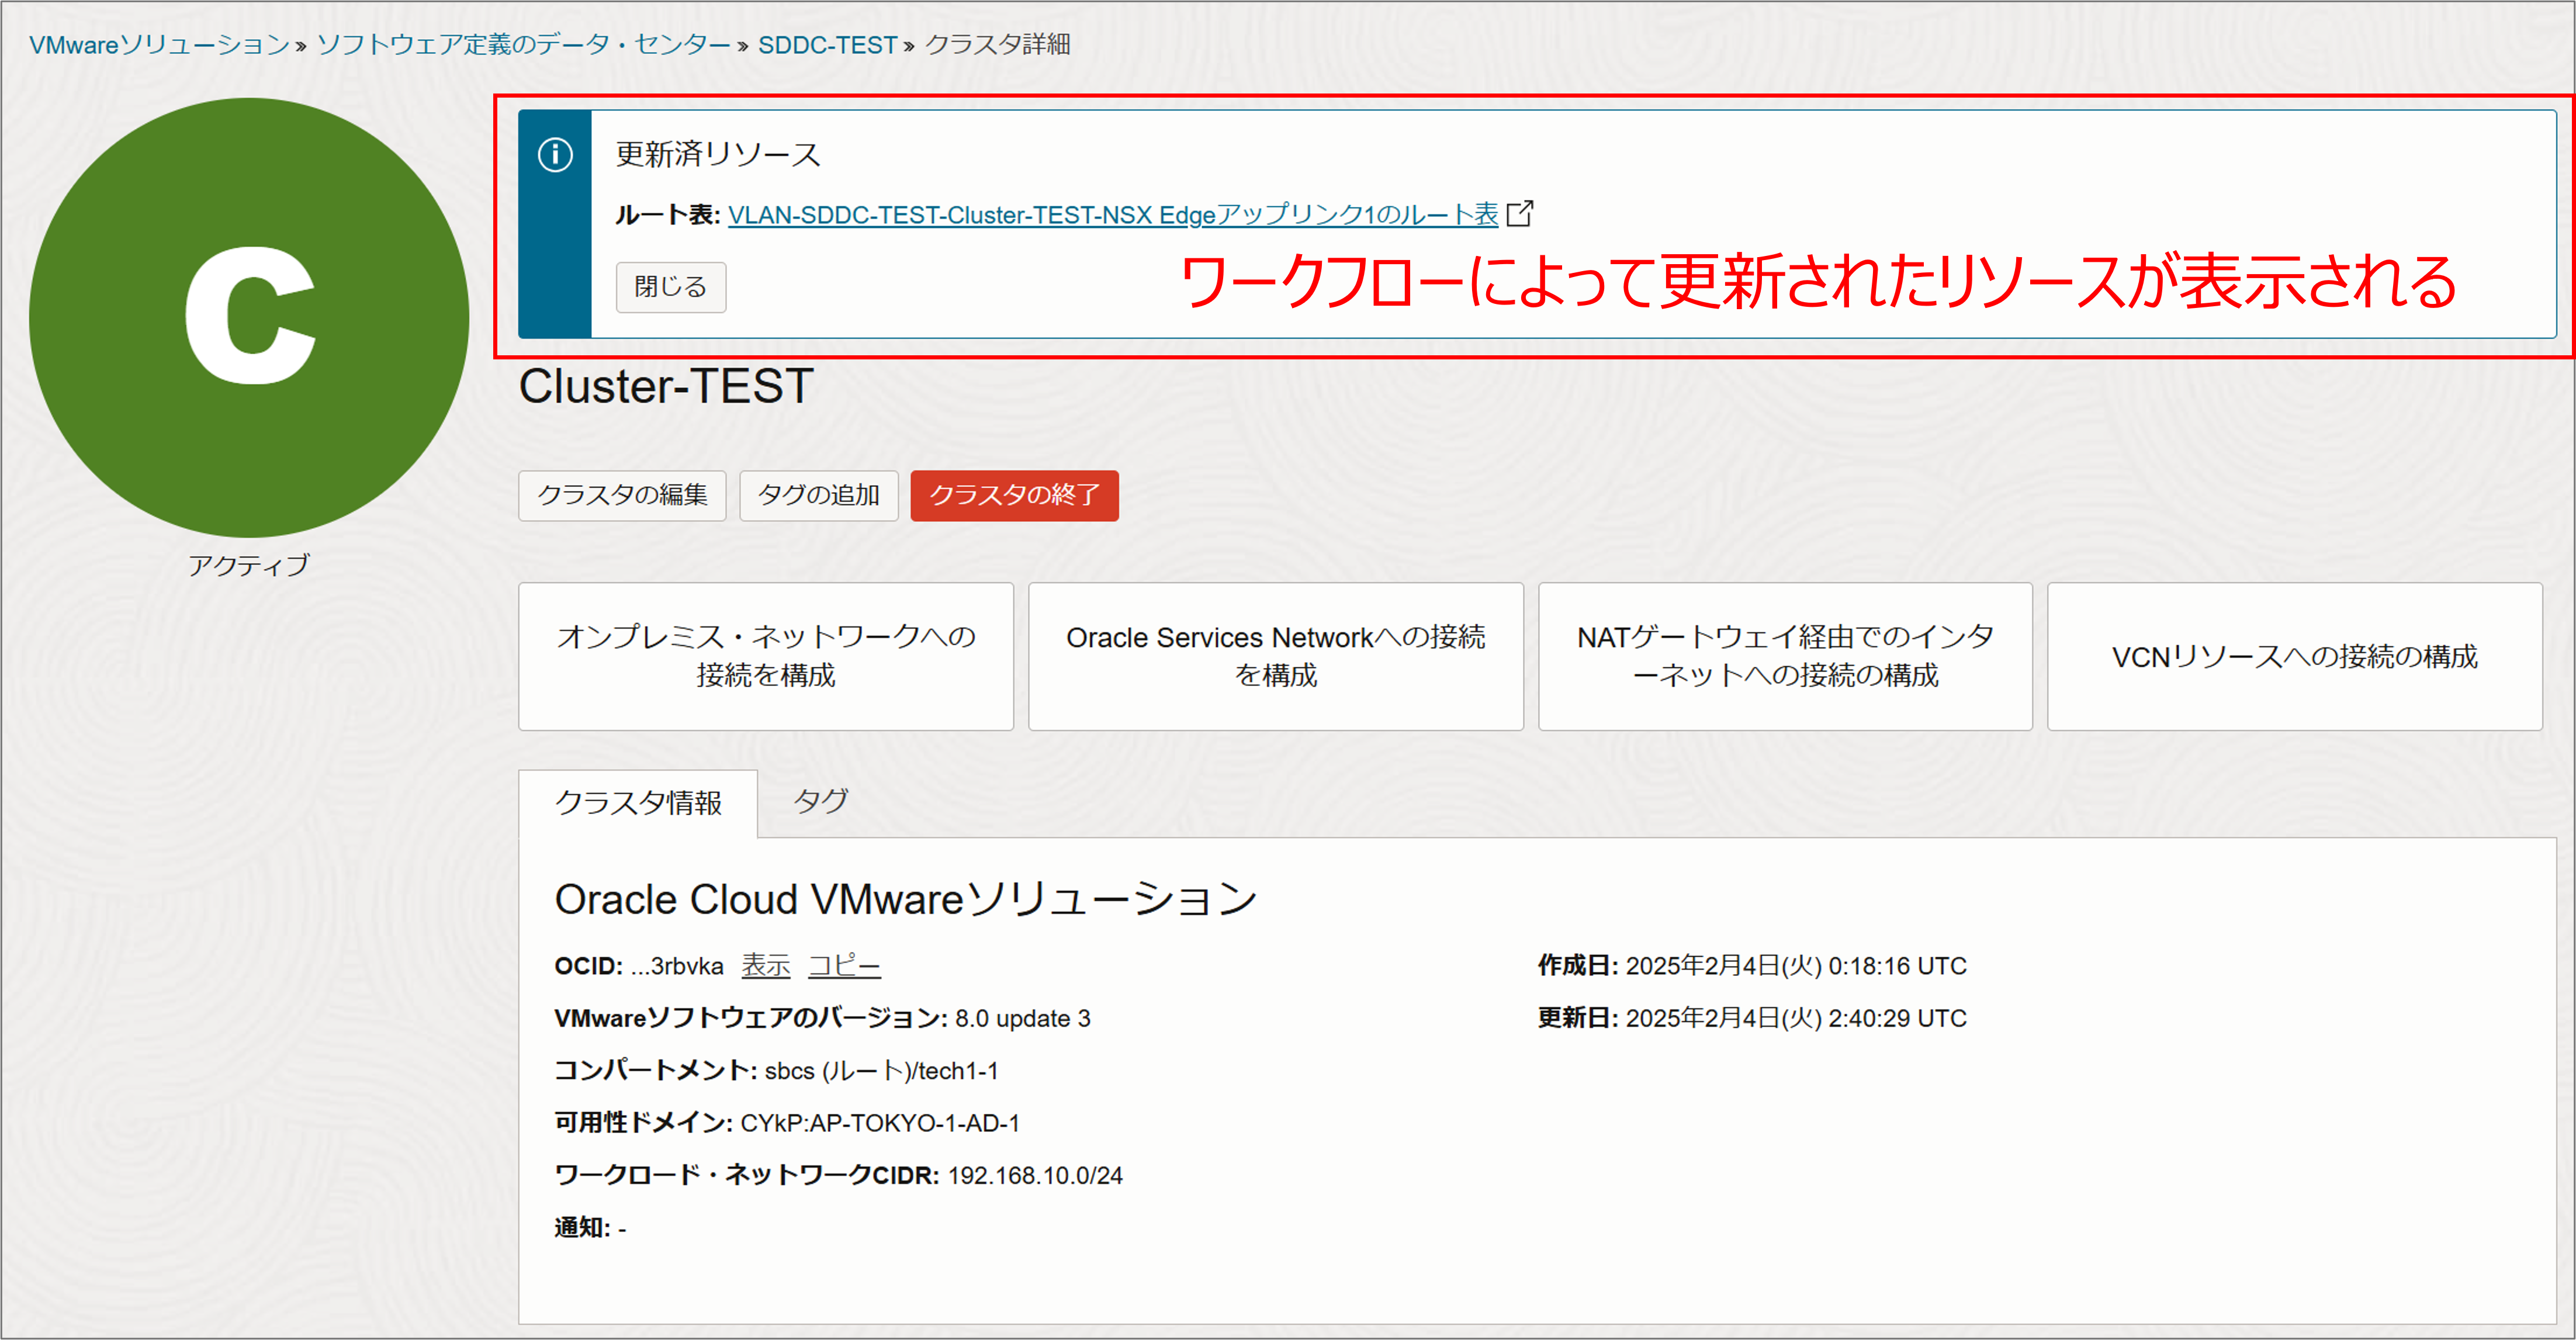Click the 更新日 date value 2:40:29 UTC

coord(1796,1018)
